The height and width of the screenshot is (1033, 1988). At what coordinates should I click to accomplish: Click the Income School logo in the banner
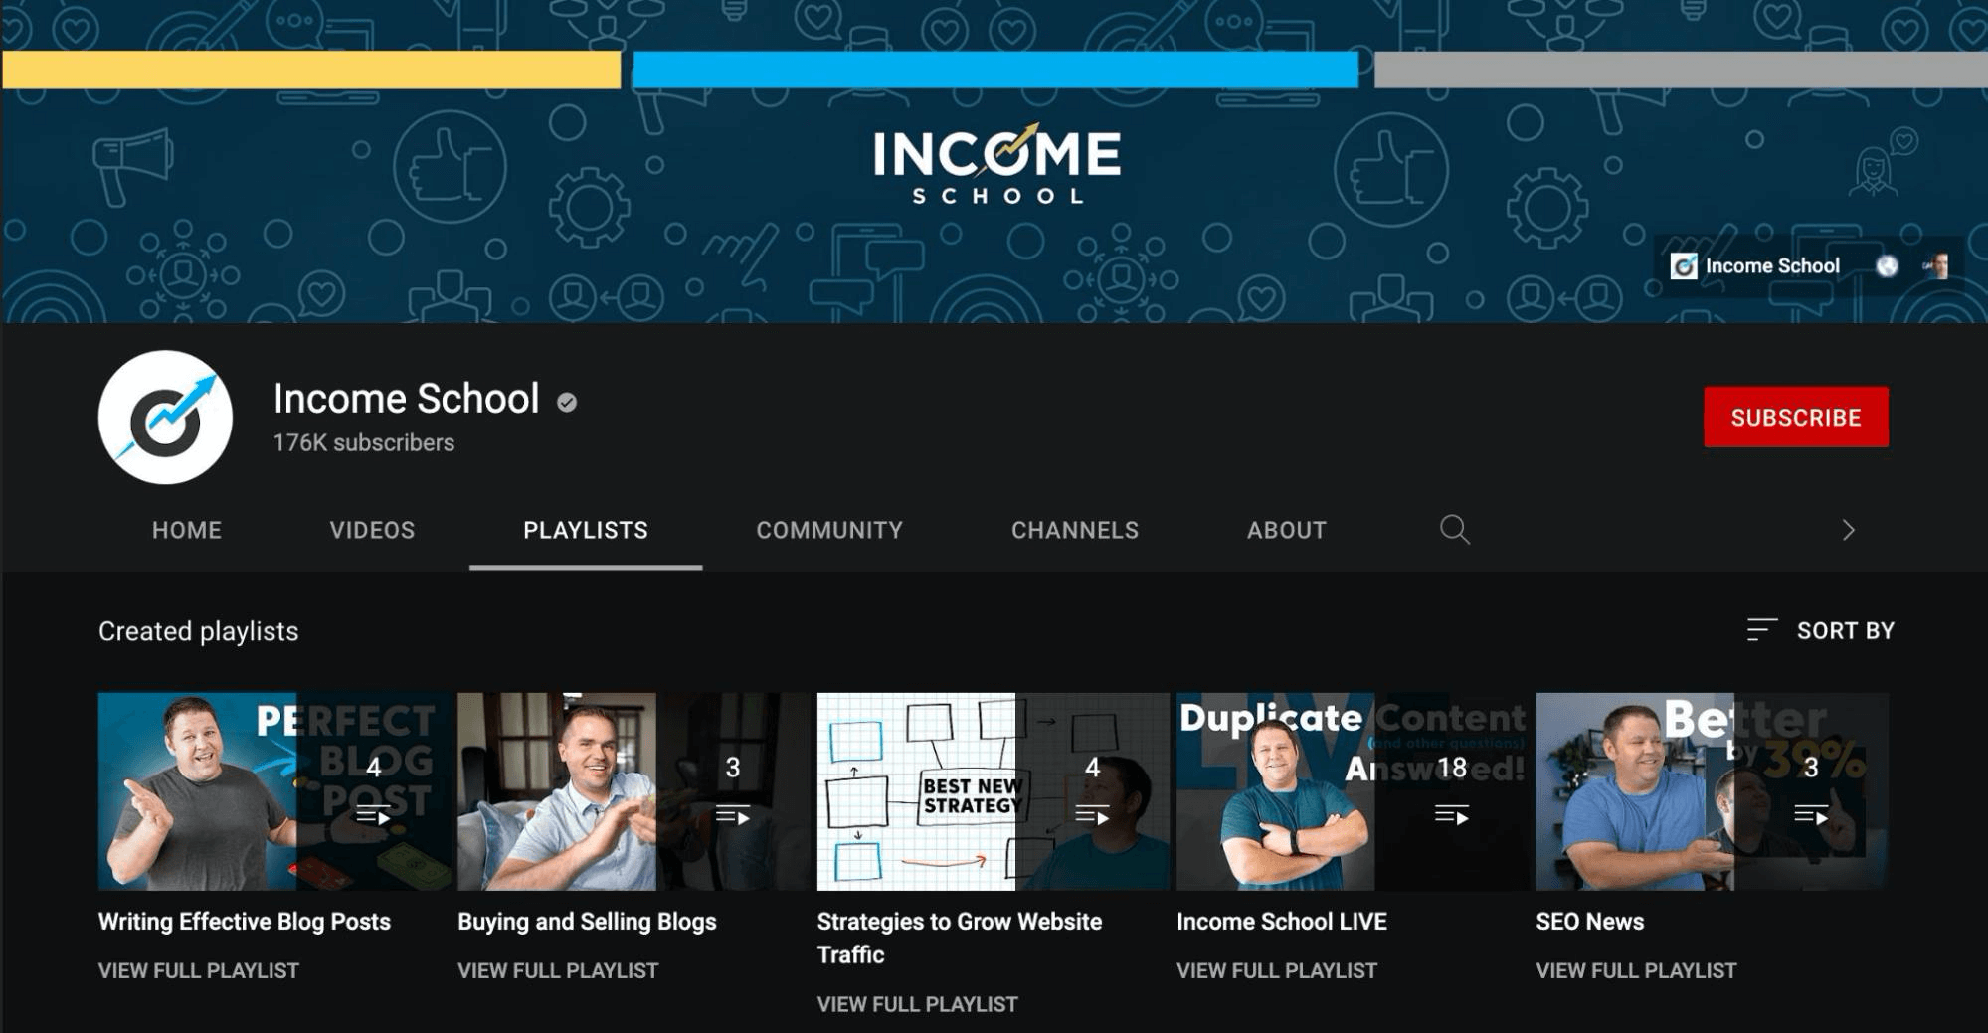pyautogui.click(x=996, y=164)
